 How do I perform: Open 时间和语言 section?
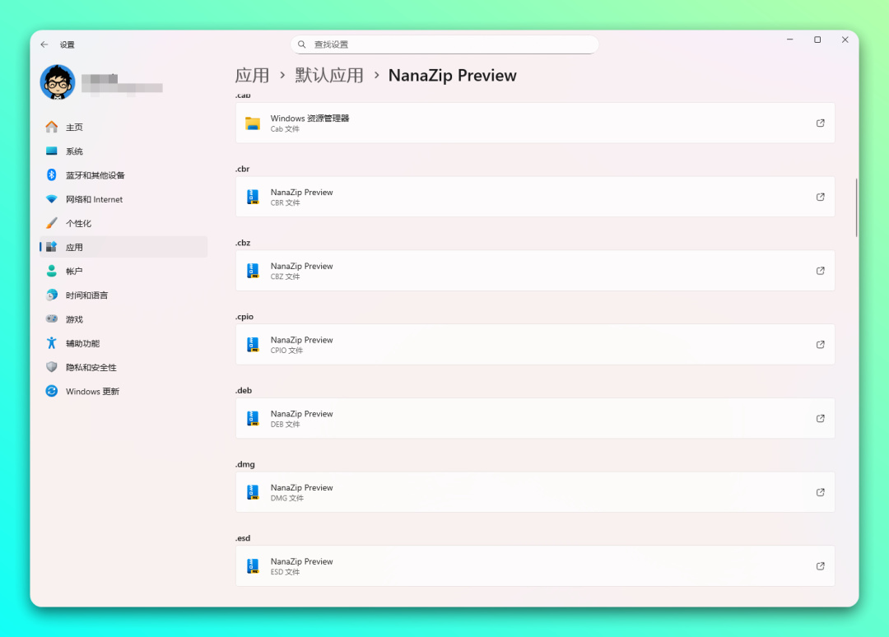123,295
